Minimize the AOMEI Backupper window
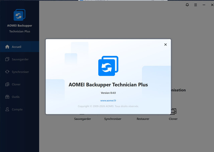The image size is (214, 152). point(204,5)
